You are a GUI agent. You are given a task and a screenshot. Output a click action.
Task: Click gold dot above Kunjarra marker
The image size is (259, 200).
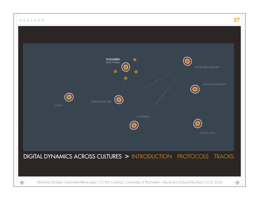135,60
